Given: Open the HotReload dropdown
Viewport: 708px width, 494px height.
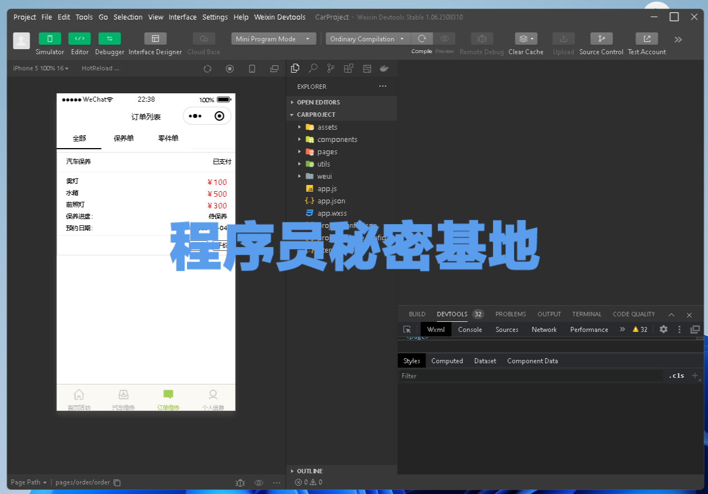Looking at the screenshot, I should pos(101,68).
